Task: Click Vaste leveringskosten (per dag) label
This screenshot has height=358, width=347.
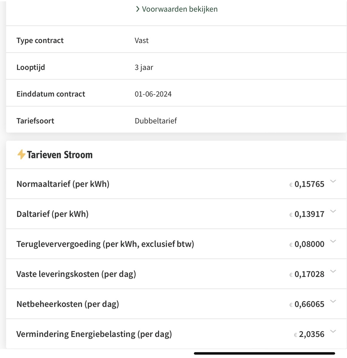Action: (x=76, y=274)
